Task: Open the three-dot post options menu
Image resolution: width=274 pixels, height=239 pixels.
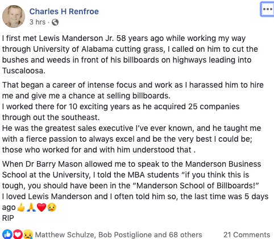Action: pos(267,9)
